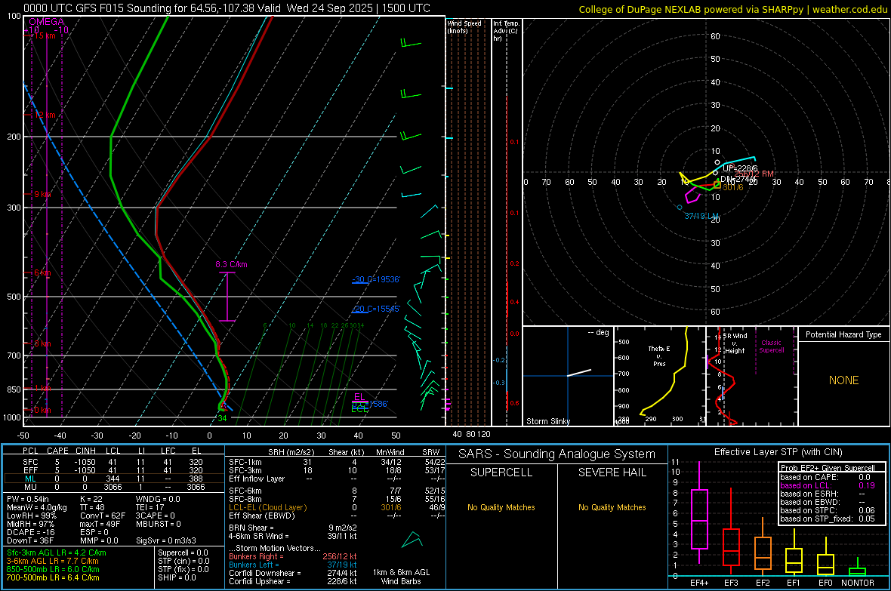The height and width of the screenshot is (591, 891).
Task: Click the SEVERE HAIL analogue column header
Action: (612, 472)
